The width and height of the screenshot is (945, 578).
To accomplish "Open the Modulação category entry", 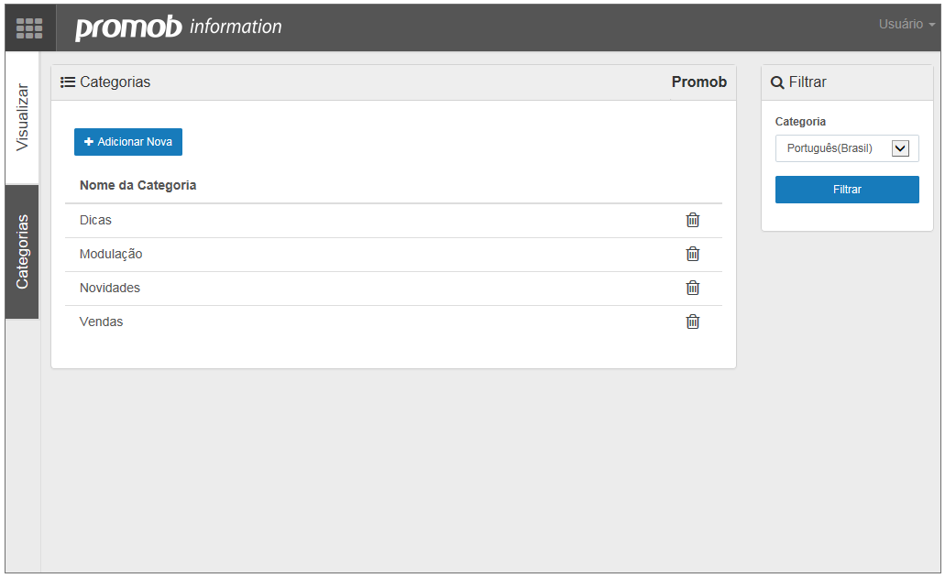I will pyautogui.click(x=111, y=254).
